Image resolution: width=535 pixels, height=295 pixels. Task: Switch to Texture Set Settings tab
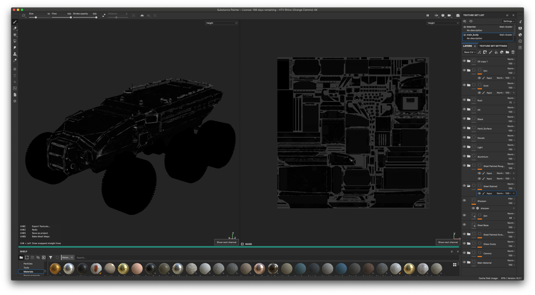tap(493, 46)
